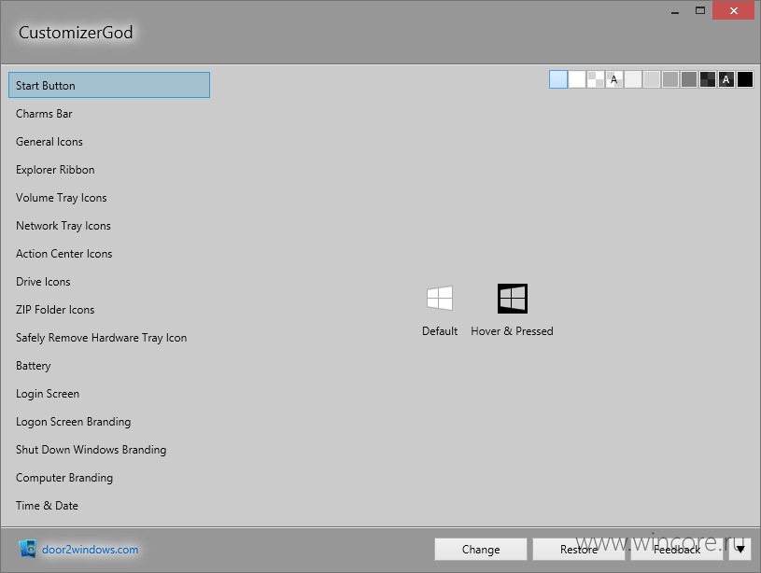The height and width of the screenshot is (573, 761).
Task: Select the Start Button category
Action: point(109,86)
